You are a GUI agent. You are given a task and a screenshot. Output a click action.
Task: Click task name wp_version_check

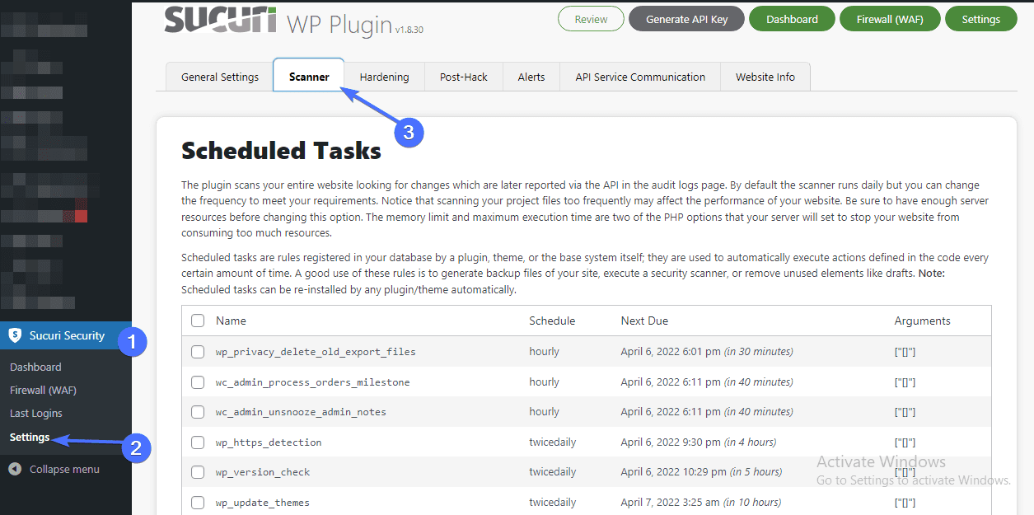263,472
